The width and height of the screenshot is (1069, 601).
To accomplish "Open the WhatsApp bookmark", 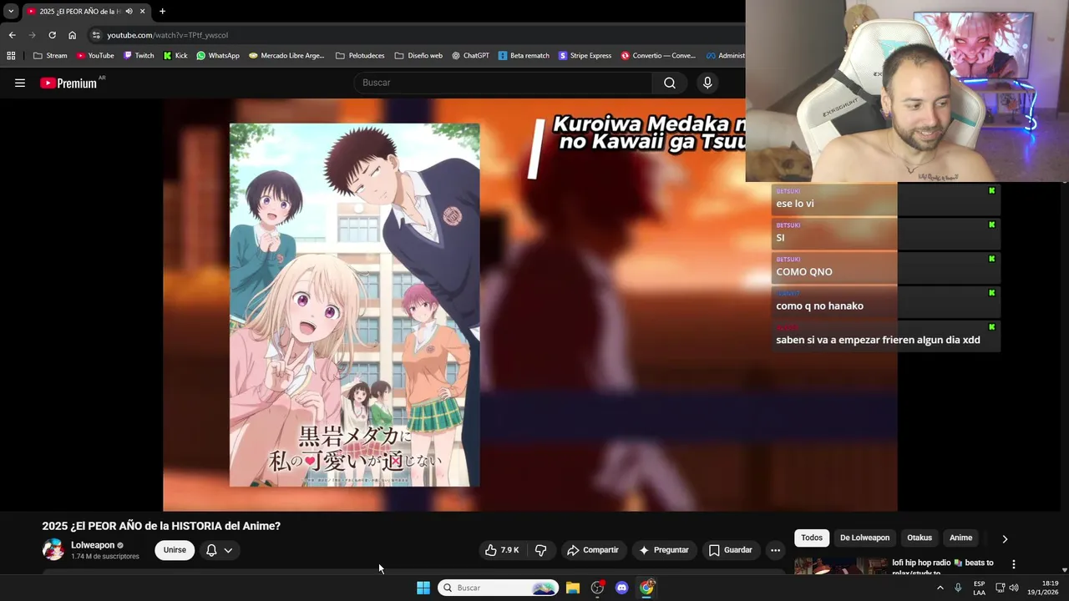I will click(x=218, y=56).
